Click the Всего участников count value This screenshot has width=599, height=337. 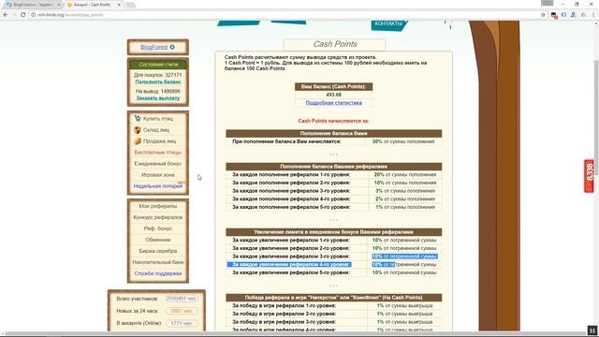[x=182, y=299]
